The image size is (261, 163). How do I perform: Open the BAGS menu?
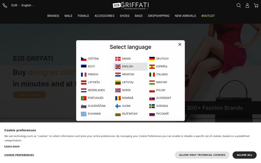(x=138, y=16)
